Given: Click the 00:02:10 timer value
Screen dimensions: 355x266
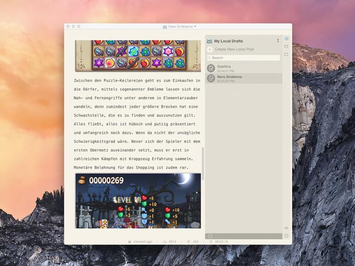Looking at the screenshot, I should (221, 242).
